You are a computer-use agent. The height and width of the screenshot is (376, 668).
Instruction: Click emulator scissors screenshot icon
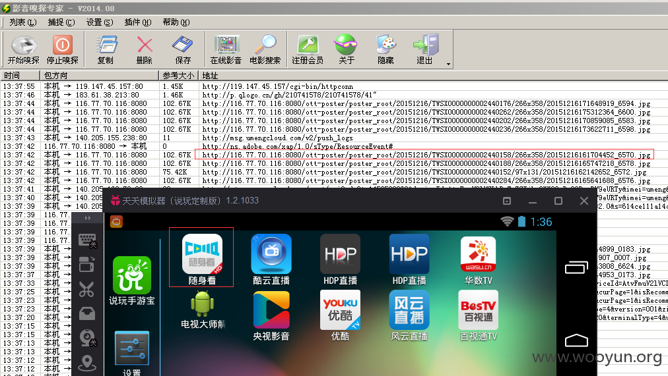86,290
